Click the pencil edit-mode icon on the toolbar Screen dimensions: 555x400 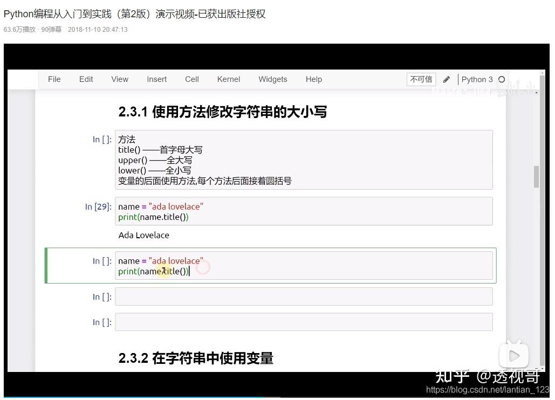446,79
